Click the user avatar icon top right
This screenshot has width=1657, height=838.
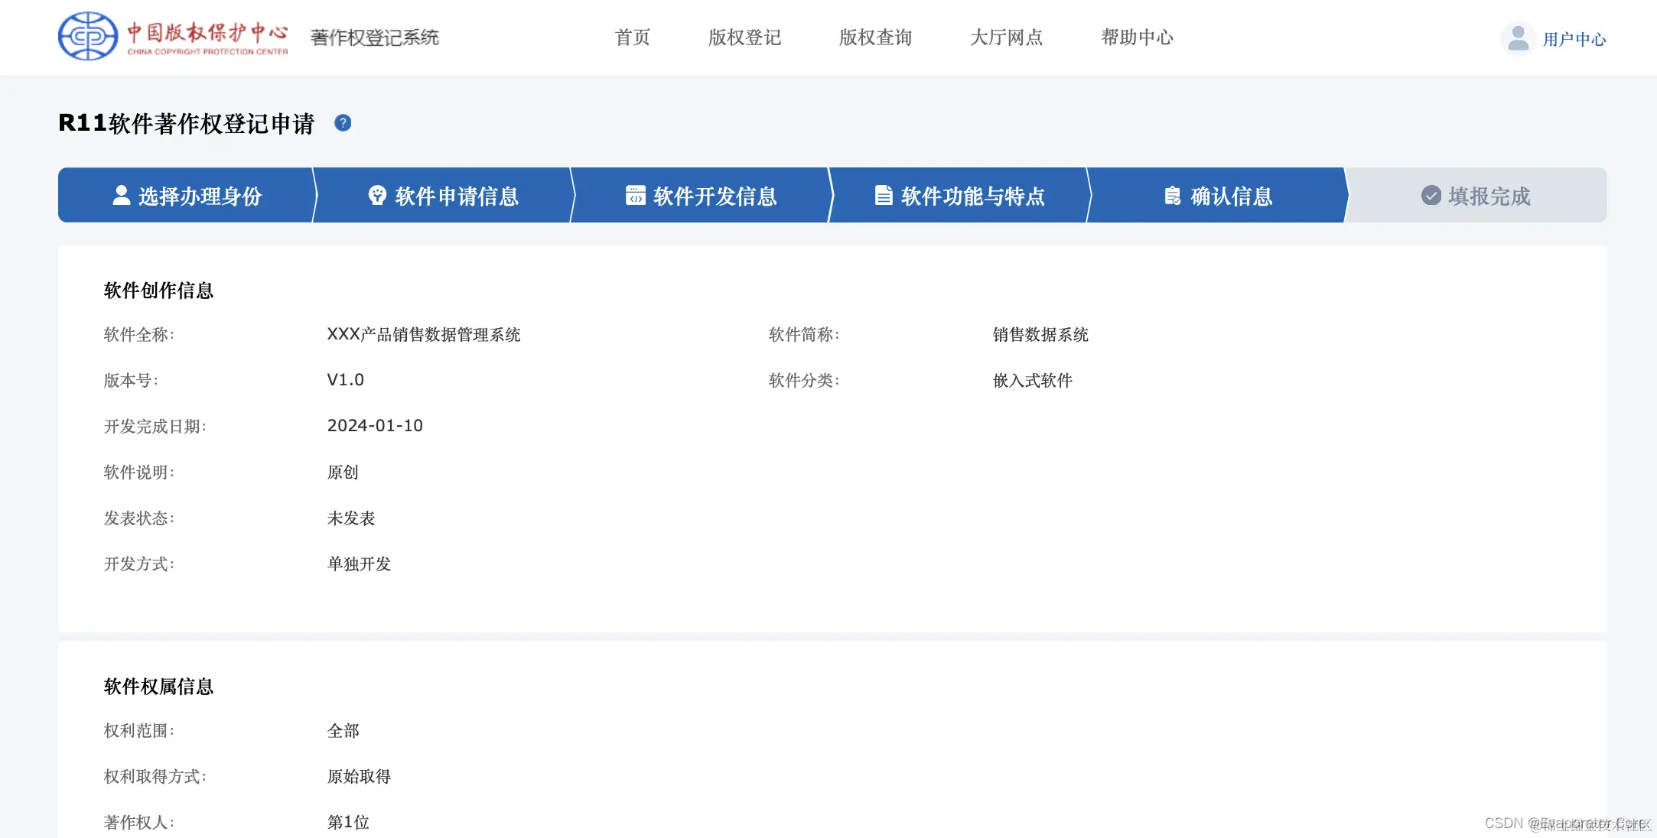(x=1518, y=37)
